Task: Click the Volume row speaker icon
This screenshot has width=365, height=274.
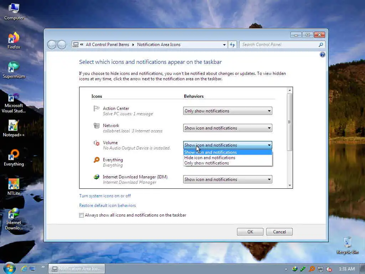Action: (96, 143)
